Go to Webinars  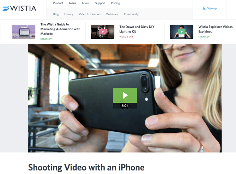point(112,14)
